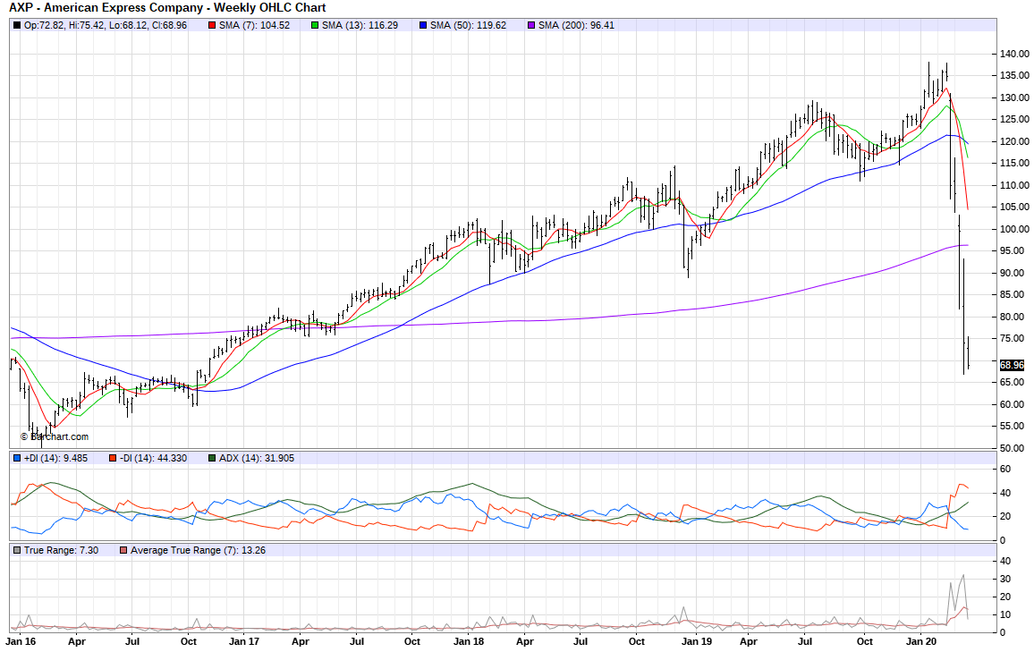This screenshot has height=669, width=1034.
Task: Click the "-DI (14): 44.330" legend text
Action: [x=154, y=458]
